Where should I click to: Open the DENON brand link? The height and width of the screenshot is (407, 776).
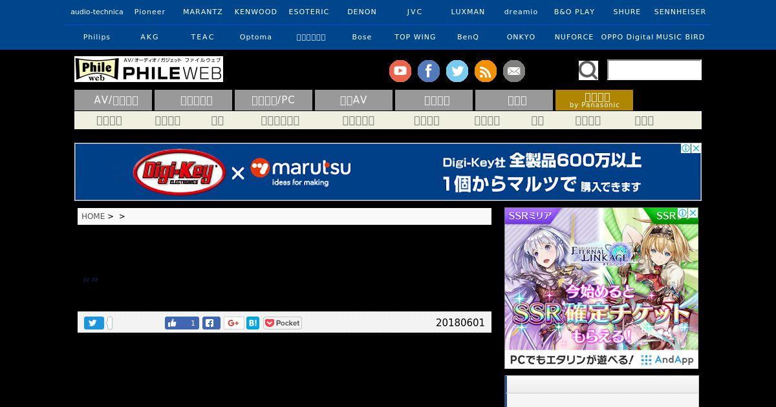(x=362, y=12)
